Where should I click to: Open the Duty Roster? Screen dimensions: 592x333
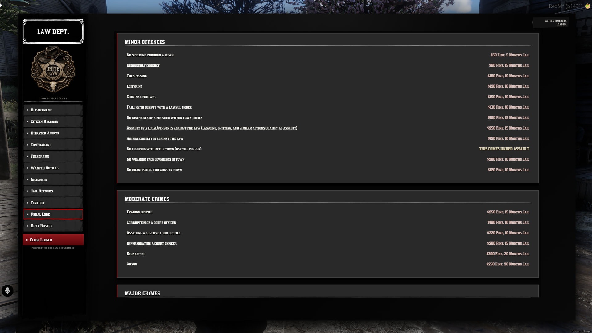[x=53, y=226]
